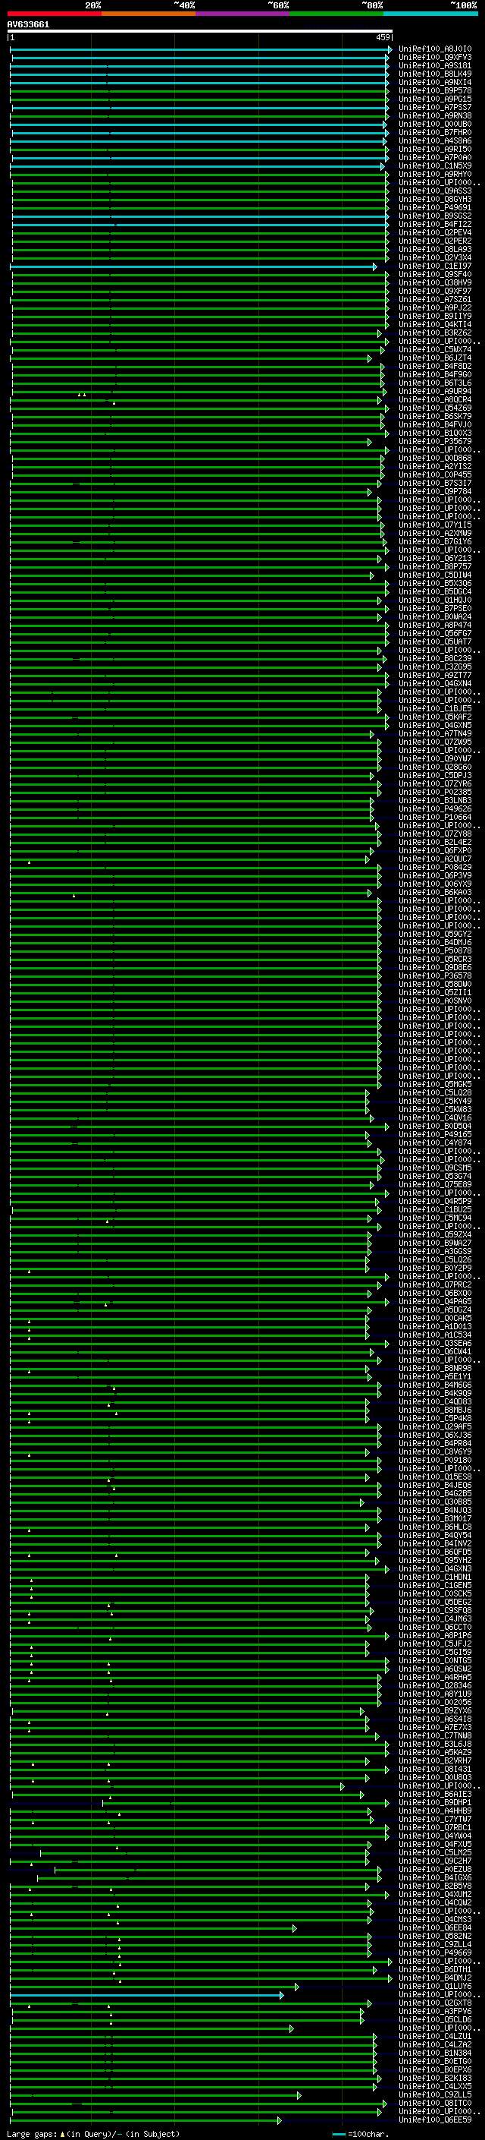This screenshot has width=485, height=2140.
Task: Open hit UniRef100_P02385
Action: click(x=435, y=792)
